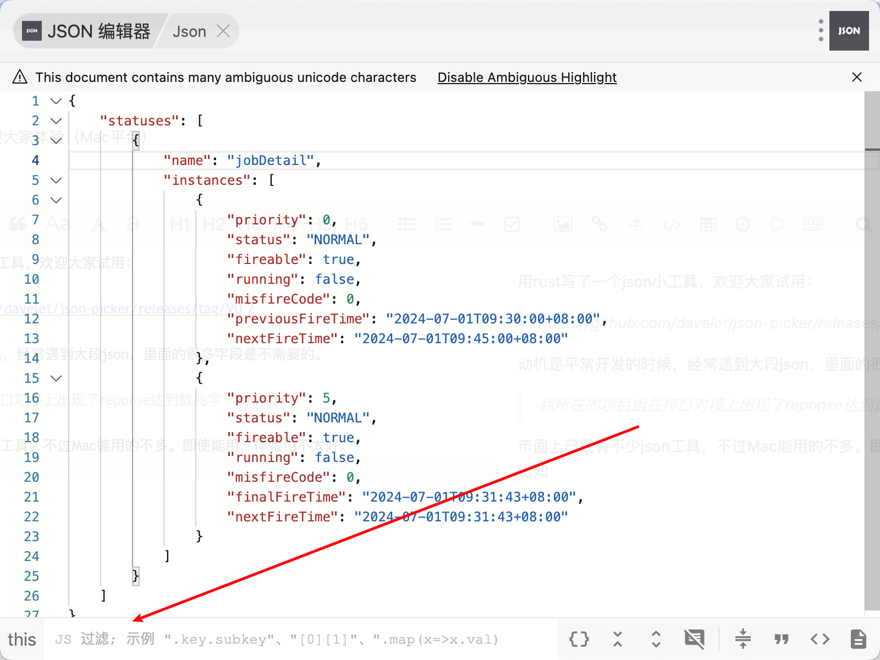The height and width of the screenshot is (660, 880).
Task: Collapse the object starting at line 3
Action: [x=56, y=141]
